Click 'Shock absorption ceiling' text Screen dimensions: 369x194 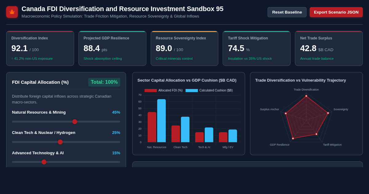(x=103, y=59)
